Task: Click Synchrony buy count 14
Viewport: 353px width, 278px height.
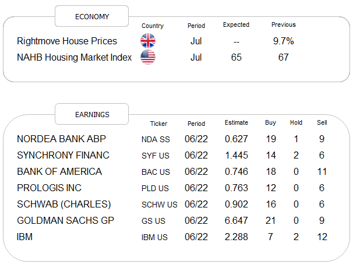Action: 271,155
